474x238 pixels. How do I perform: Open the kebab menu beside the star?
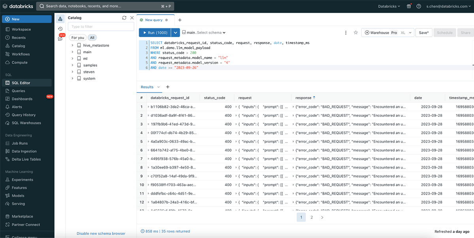point(346,33)
